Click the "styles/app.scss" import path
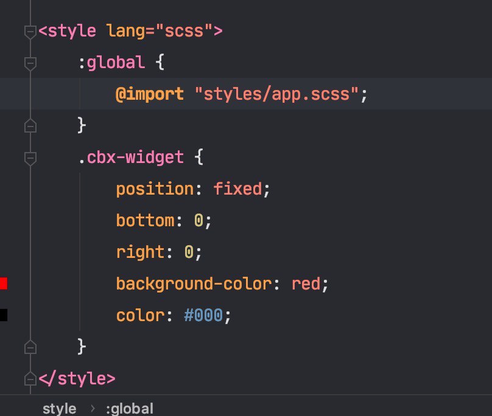This screenshot has height=416, width=492. [x=276, y=94]
